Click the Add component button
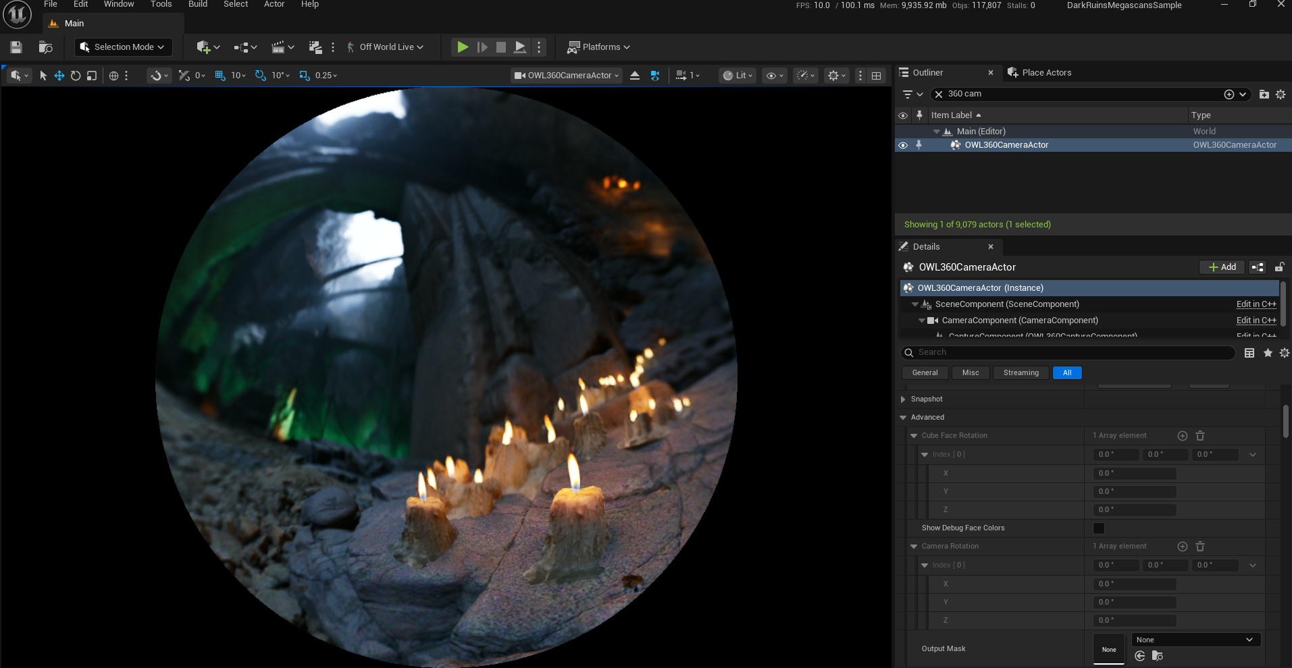Viewport: 1292px width, 668px height. pyautogui.click(x=1222, y=267)
